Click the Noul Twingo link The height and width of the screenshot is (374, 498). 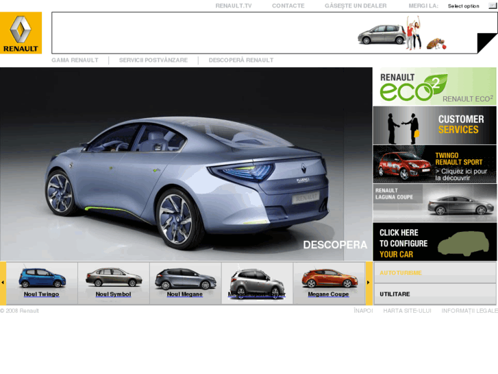[x=41, y=294]
